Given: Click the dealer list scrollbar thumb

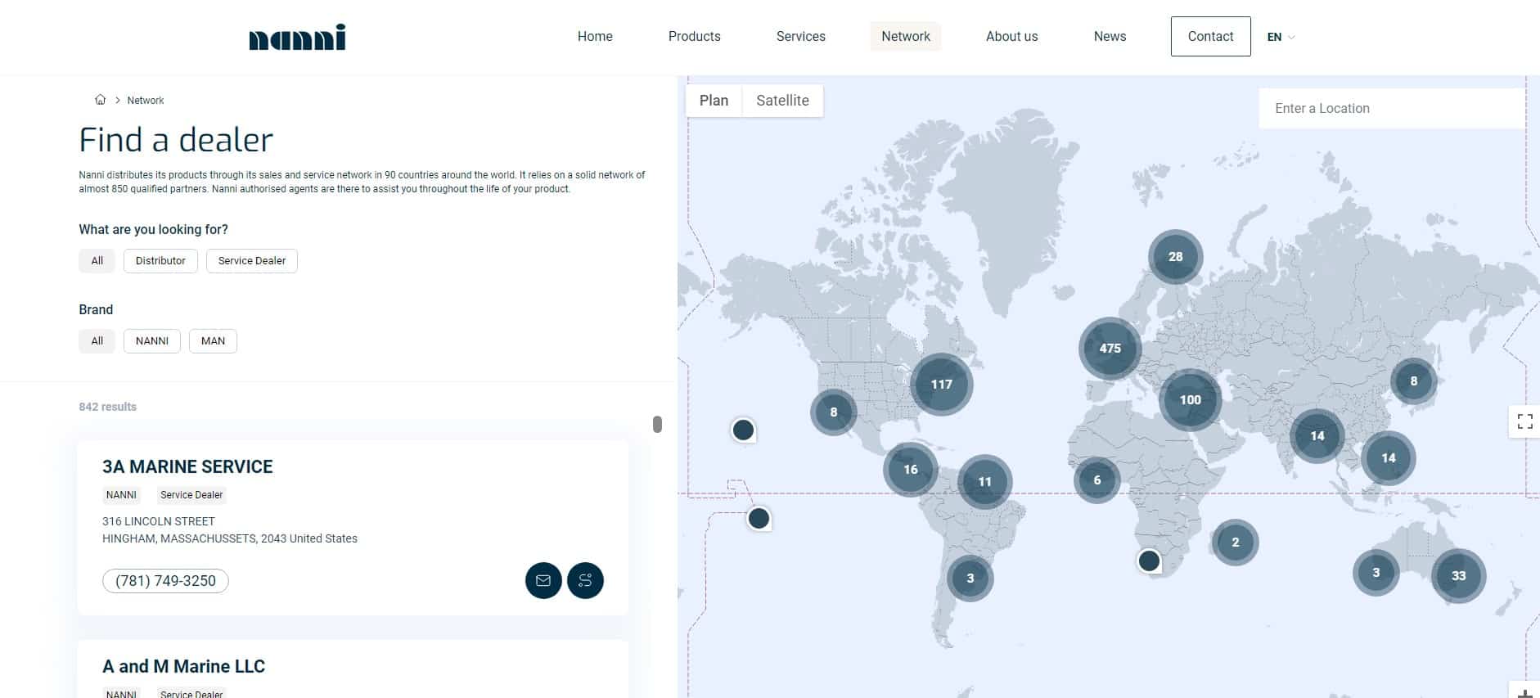Looking at the screenshot, I should tap(657, 424).
